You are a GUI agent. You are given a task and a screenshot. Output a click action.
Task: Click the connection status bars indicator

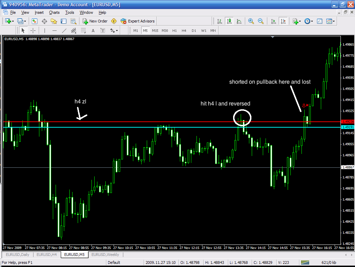coord(305,263)
